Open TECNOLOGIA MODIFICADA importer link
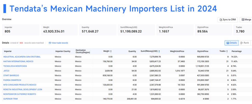The image size is (252, 104). click(15, 66)
